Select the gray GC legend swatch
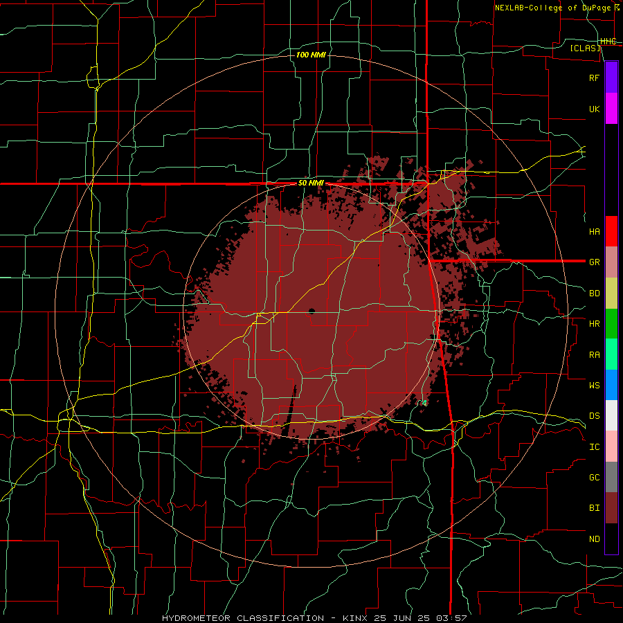Screen dimensions: 623x623 tap(611, 477)
